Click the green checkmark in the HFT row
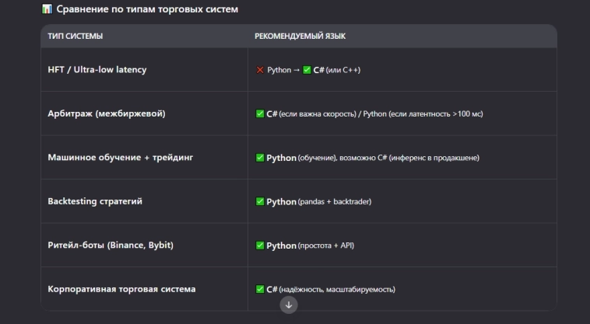 [307, 70]
